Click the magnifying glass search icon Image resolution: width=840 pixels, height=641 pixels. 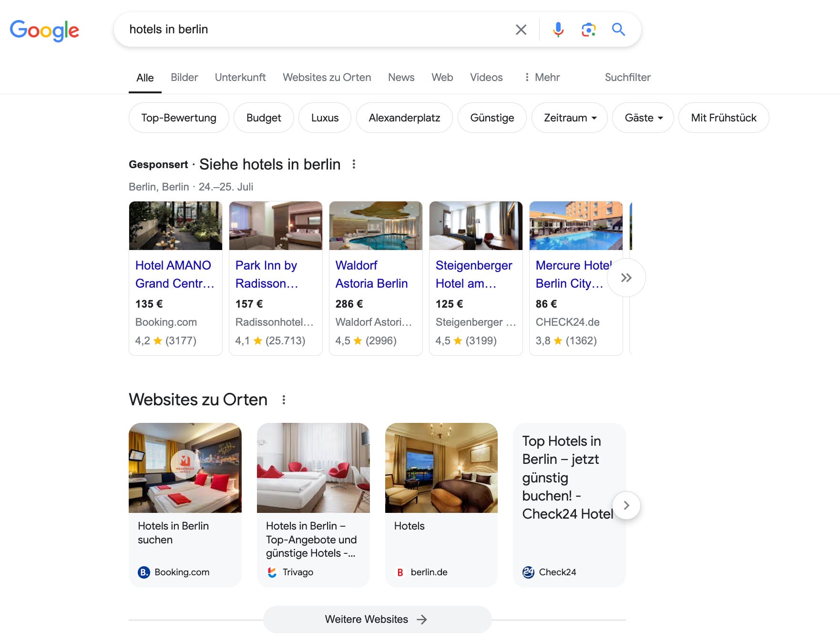pyautogui.click(x=619, y=30)
